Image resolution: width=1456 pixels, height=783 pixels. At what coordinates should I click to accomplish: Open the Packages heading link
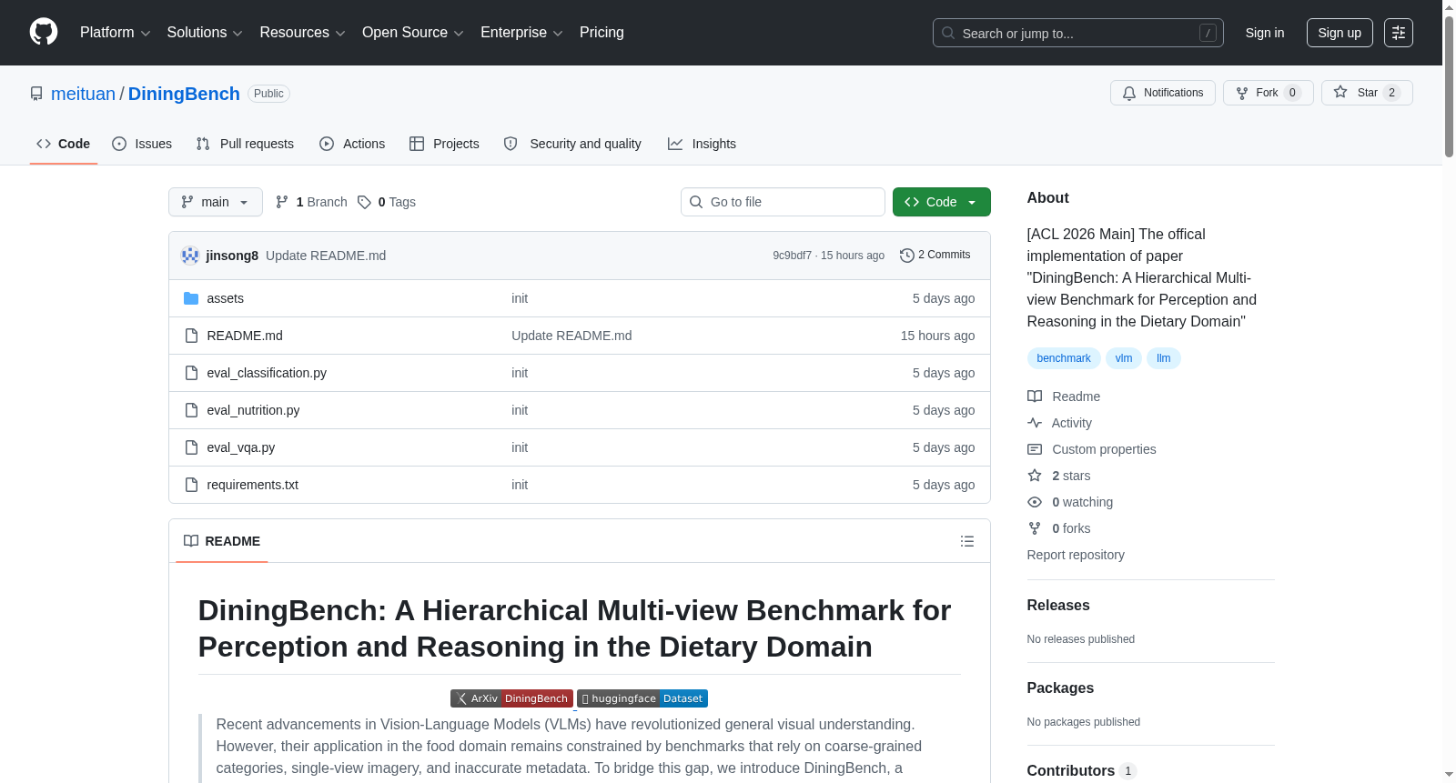[1060, 688]
